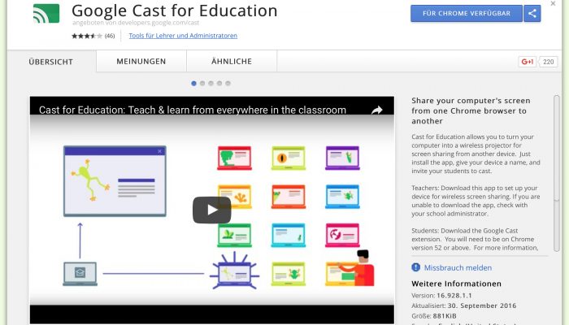Close the extension detail overlay
This screenshot has height=325, width=569.
553,3
